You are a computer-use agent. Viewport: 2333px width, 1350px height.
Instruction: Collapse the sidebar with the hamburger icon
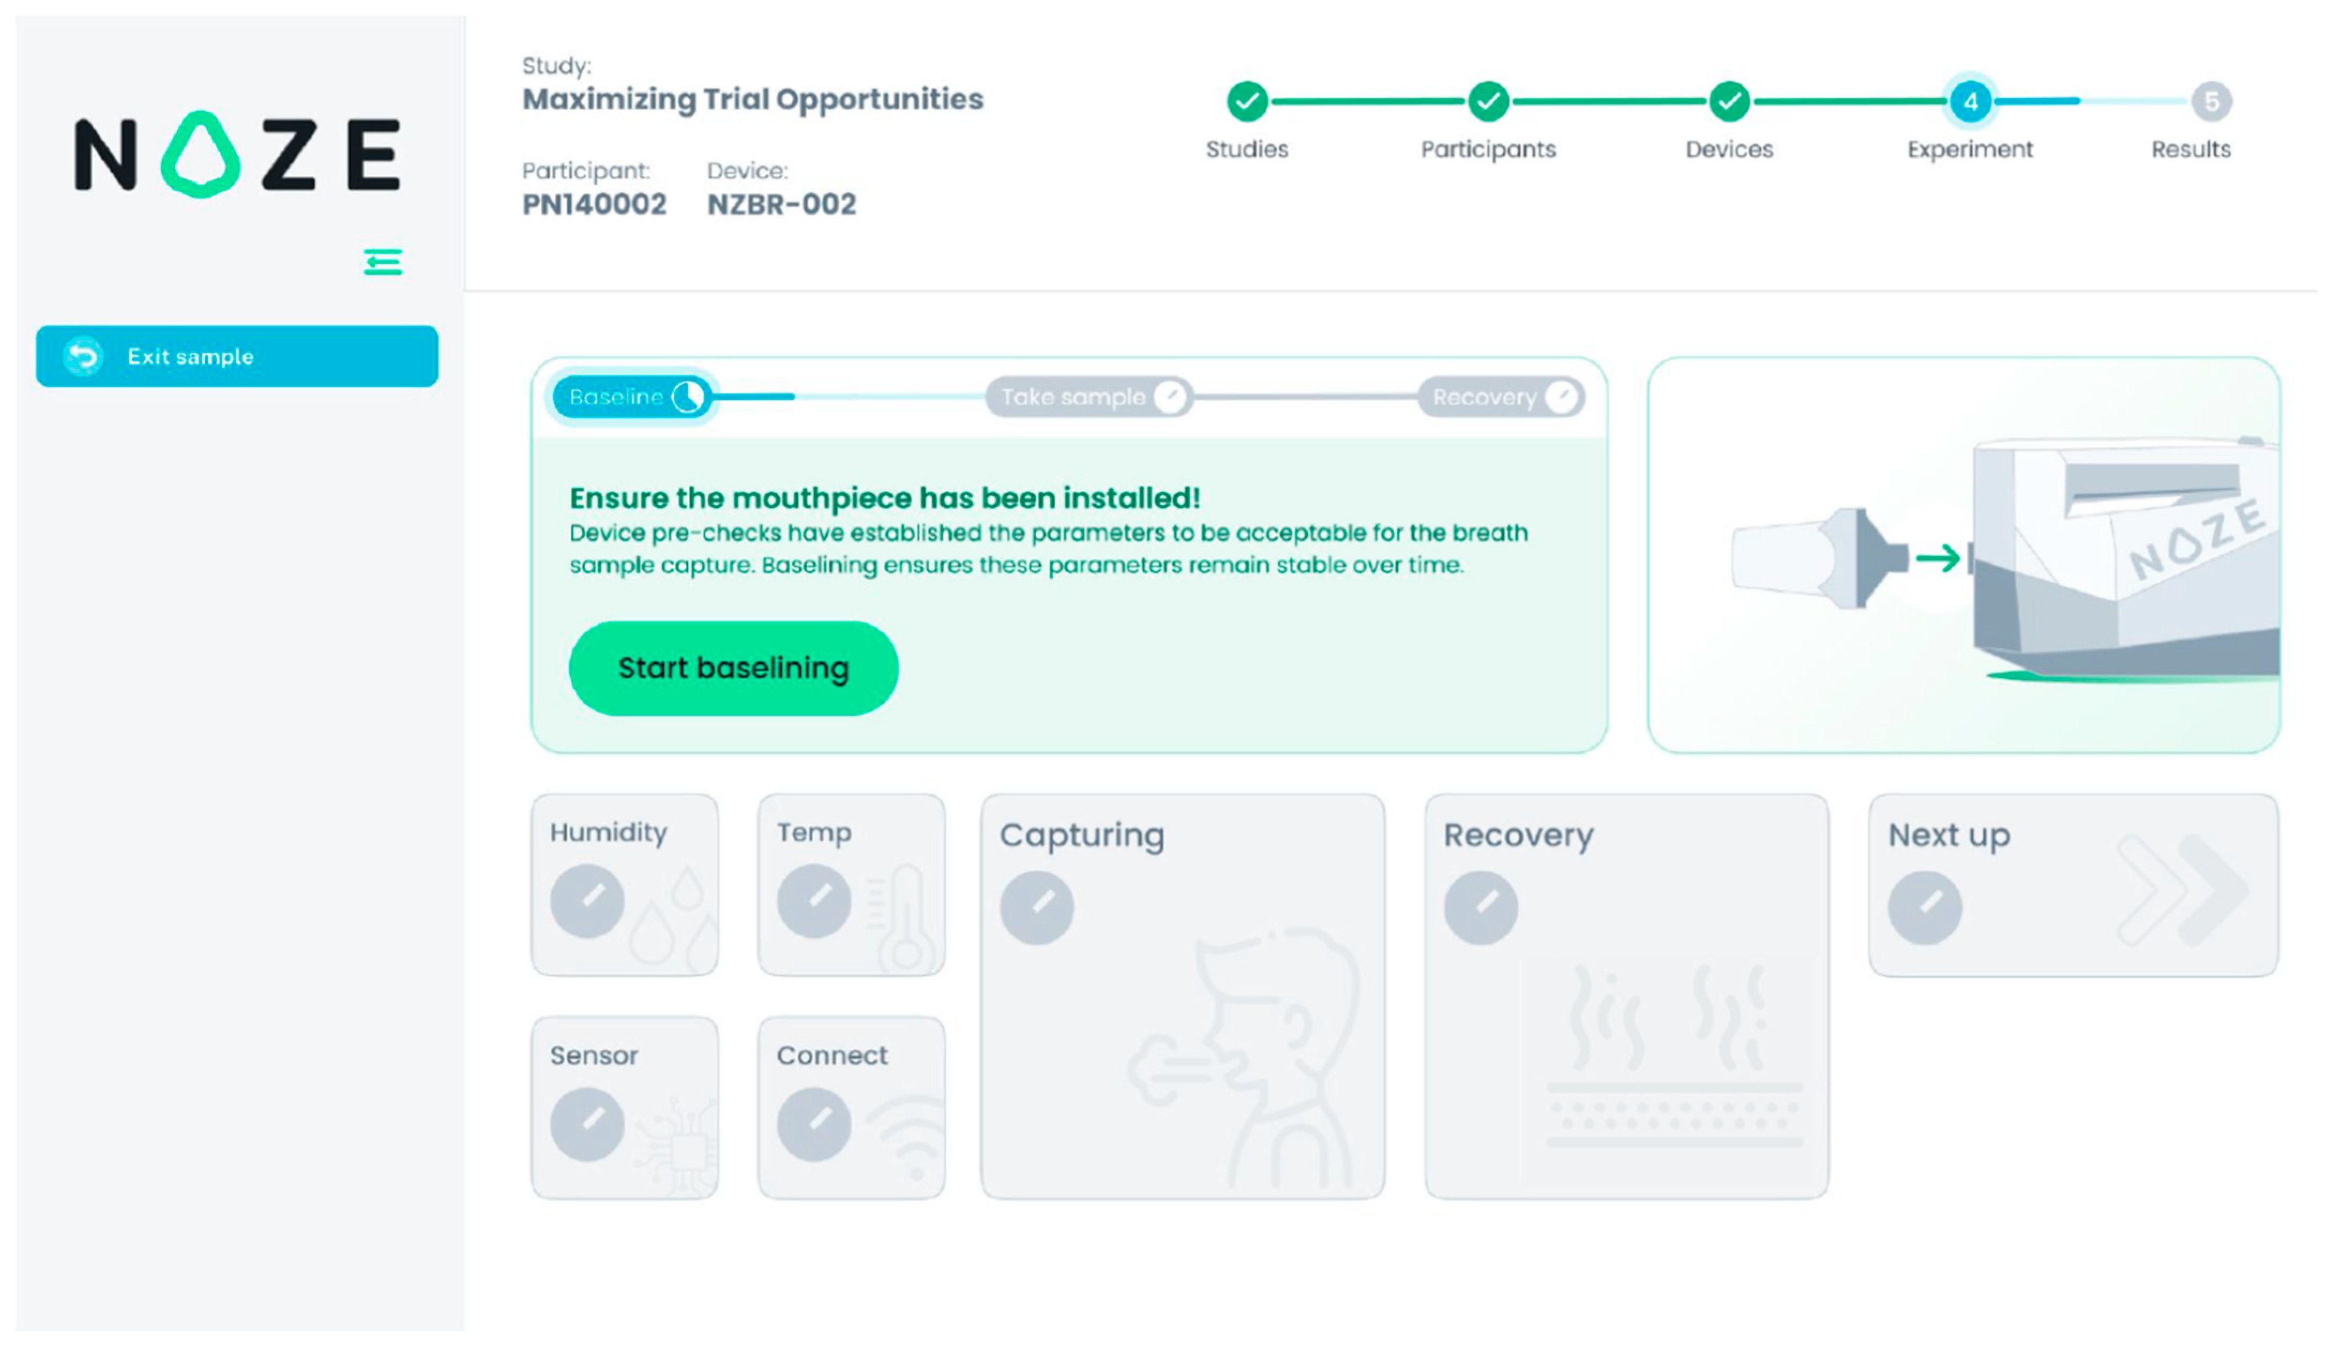(x=382, y=262)
